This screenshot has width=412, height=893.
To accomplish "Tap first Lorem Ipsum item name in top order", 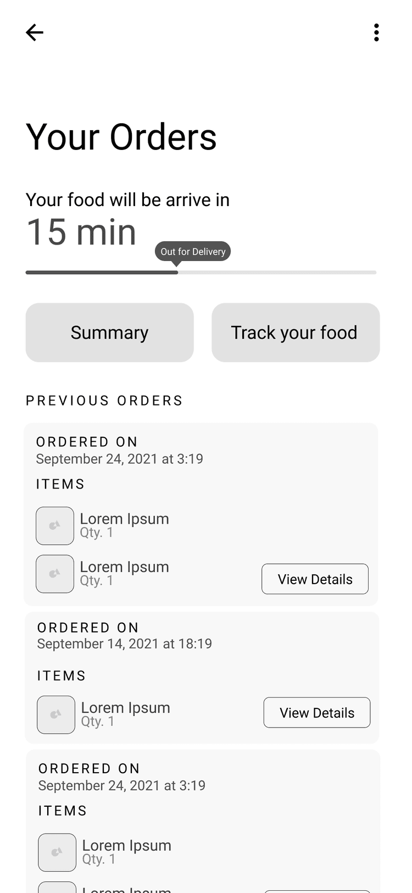I will tap(125, 519).
